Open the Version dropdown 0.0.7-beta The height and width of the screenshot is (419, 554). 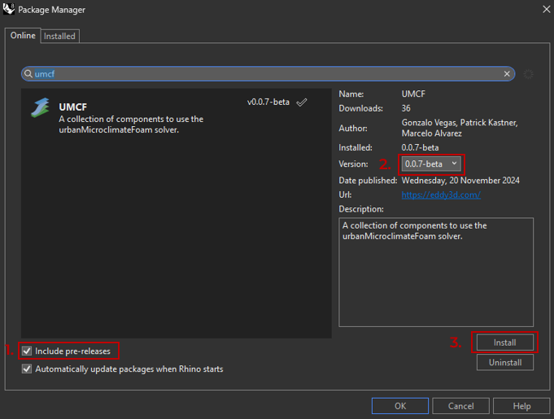(431, 164)
